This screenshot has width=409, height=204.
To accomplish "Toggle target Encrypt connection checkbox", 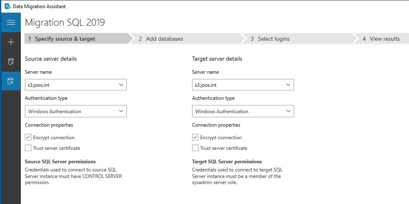I will (x=195, y=138).
